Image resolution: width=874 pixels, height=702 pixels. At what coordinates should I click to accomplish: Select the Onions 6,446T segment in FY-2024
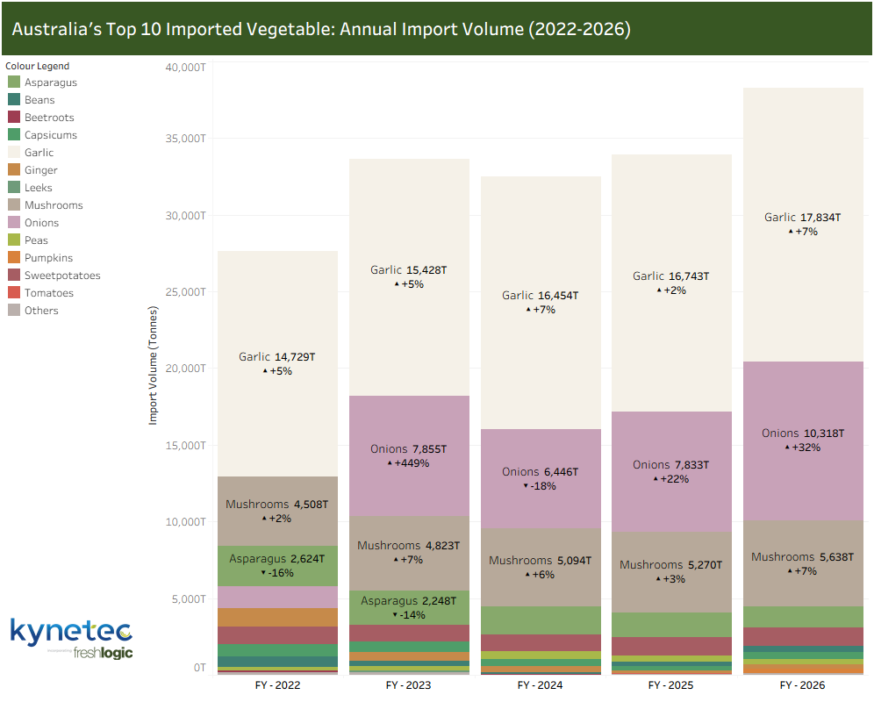(x=541, y=478)
